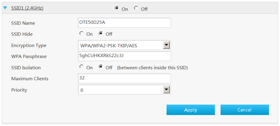Image resolution: width=280 pixels, height=126 pixels.
Task: Click the 'WPA Passphrase' field label
Action: coord(29,57)
